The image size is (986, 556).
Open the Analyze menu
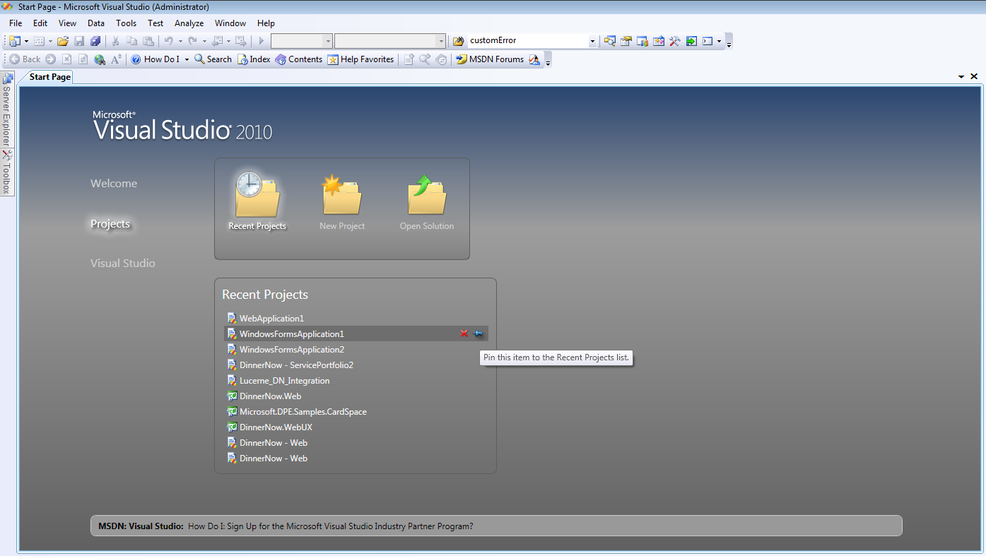coord(189,23)
